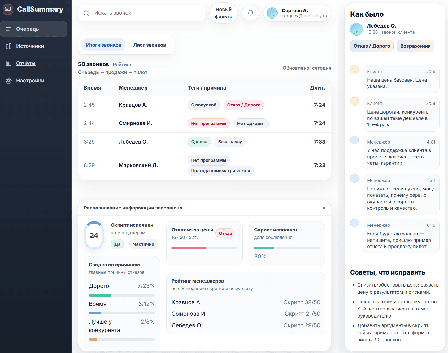
Task: Open profile via Сергеев А. avatar
Action: (272, 13)
